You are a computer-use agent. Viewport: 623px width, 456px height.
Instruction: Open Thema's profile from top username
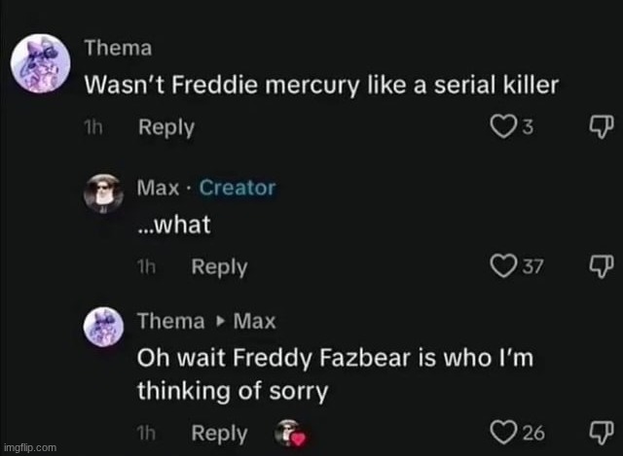118,46
